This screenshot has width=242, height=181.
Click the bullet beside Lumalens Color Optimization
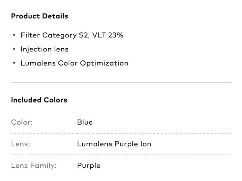coord(13,63)
